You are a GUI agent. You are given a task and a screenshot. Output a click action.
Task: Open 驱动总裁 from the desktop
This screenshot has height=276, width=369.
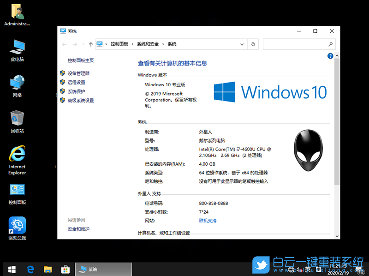17,226
